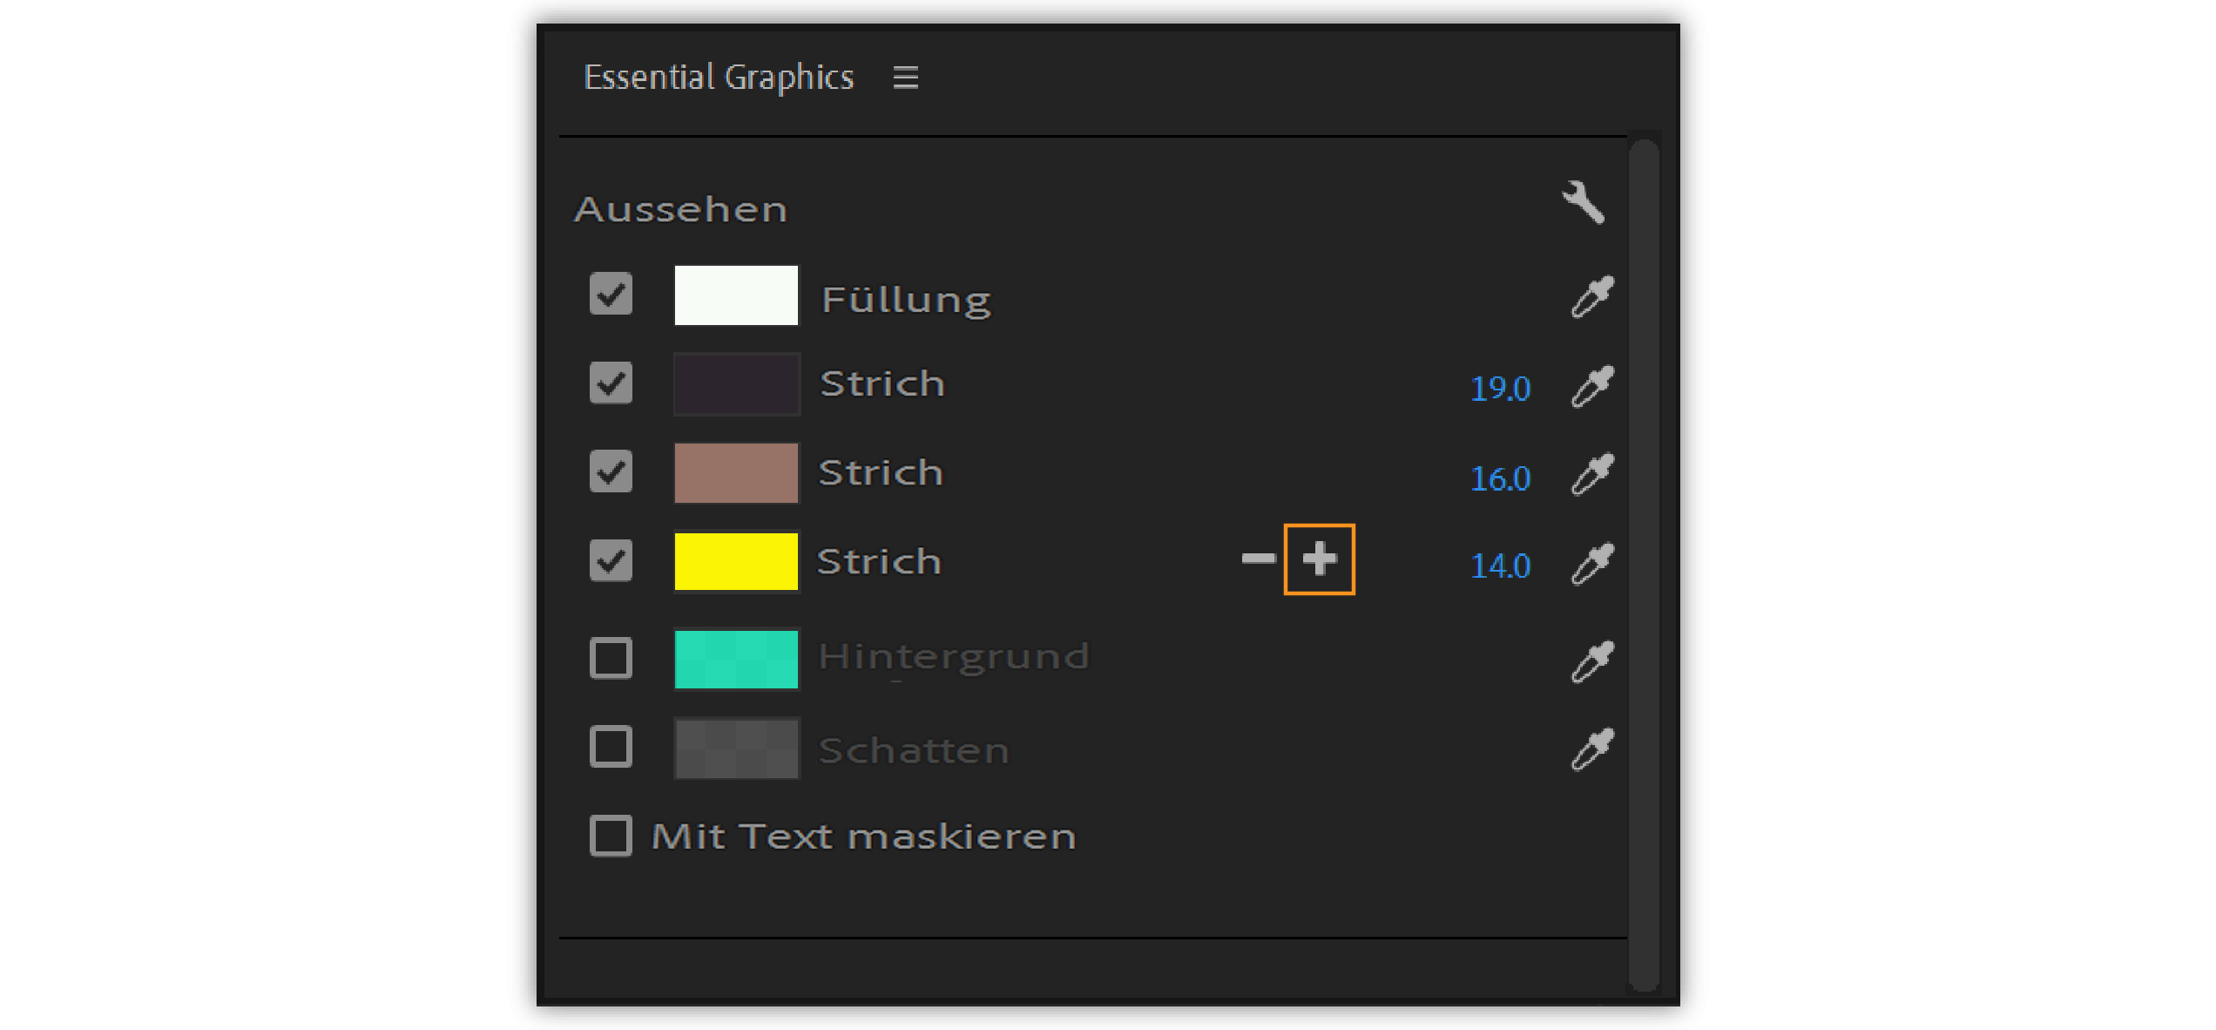Click the wrench settings icon in Aussehen
Image resolution: width=2216 pixels, height=1030 pixels.
pyautogui.click(x=1583, y=202)
